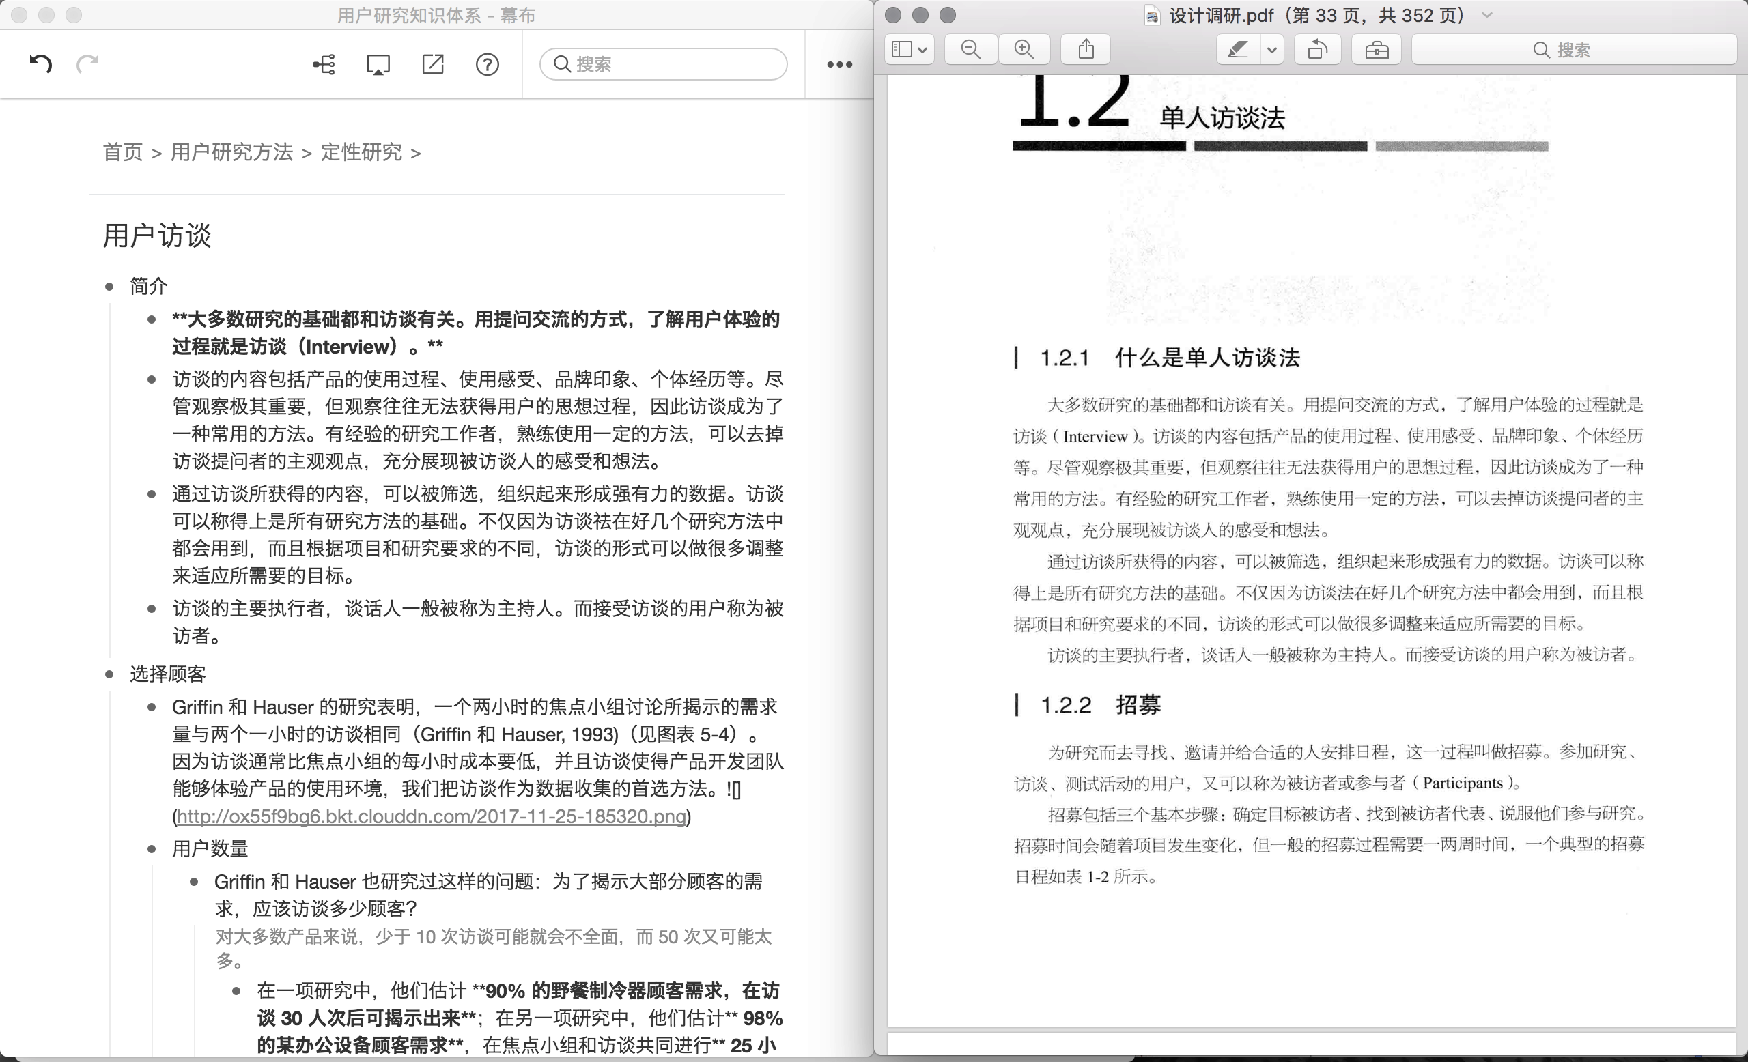Open the highlight color dropdown arrow
Image resolution: width=1748 pixels, height=1062 pixels.
pyautogui.click(x=1272, y=49)
